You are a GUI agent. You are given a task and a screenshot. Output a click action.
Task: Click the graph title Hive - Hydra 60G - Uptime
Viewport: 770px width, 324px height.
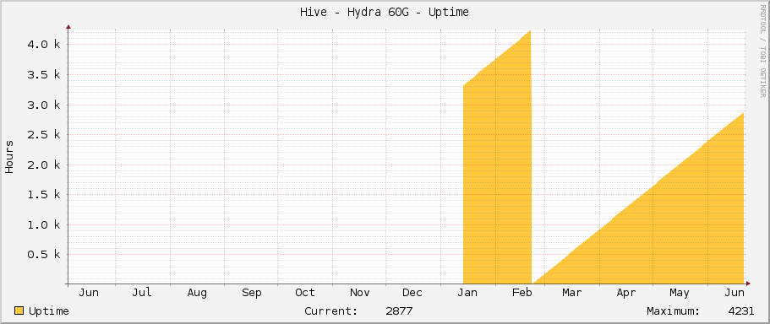(385, 13)
